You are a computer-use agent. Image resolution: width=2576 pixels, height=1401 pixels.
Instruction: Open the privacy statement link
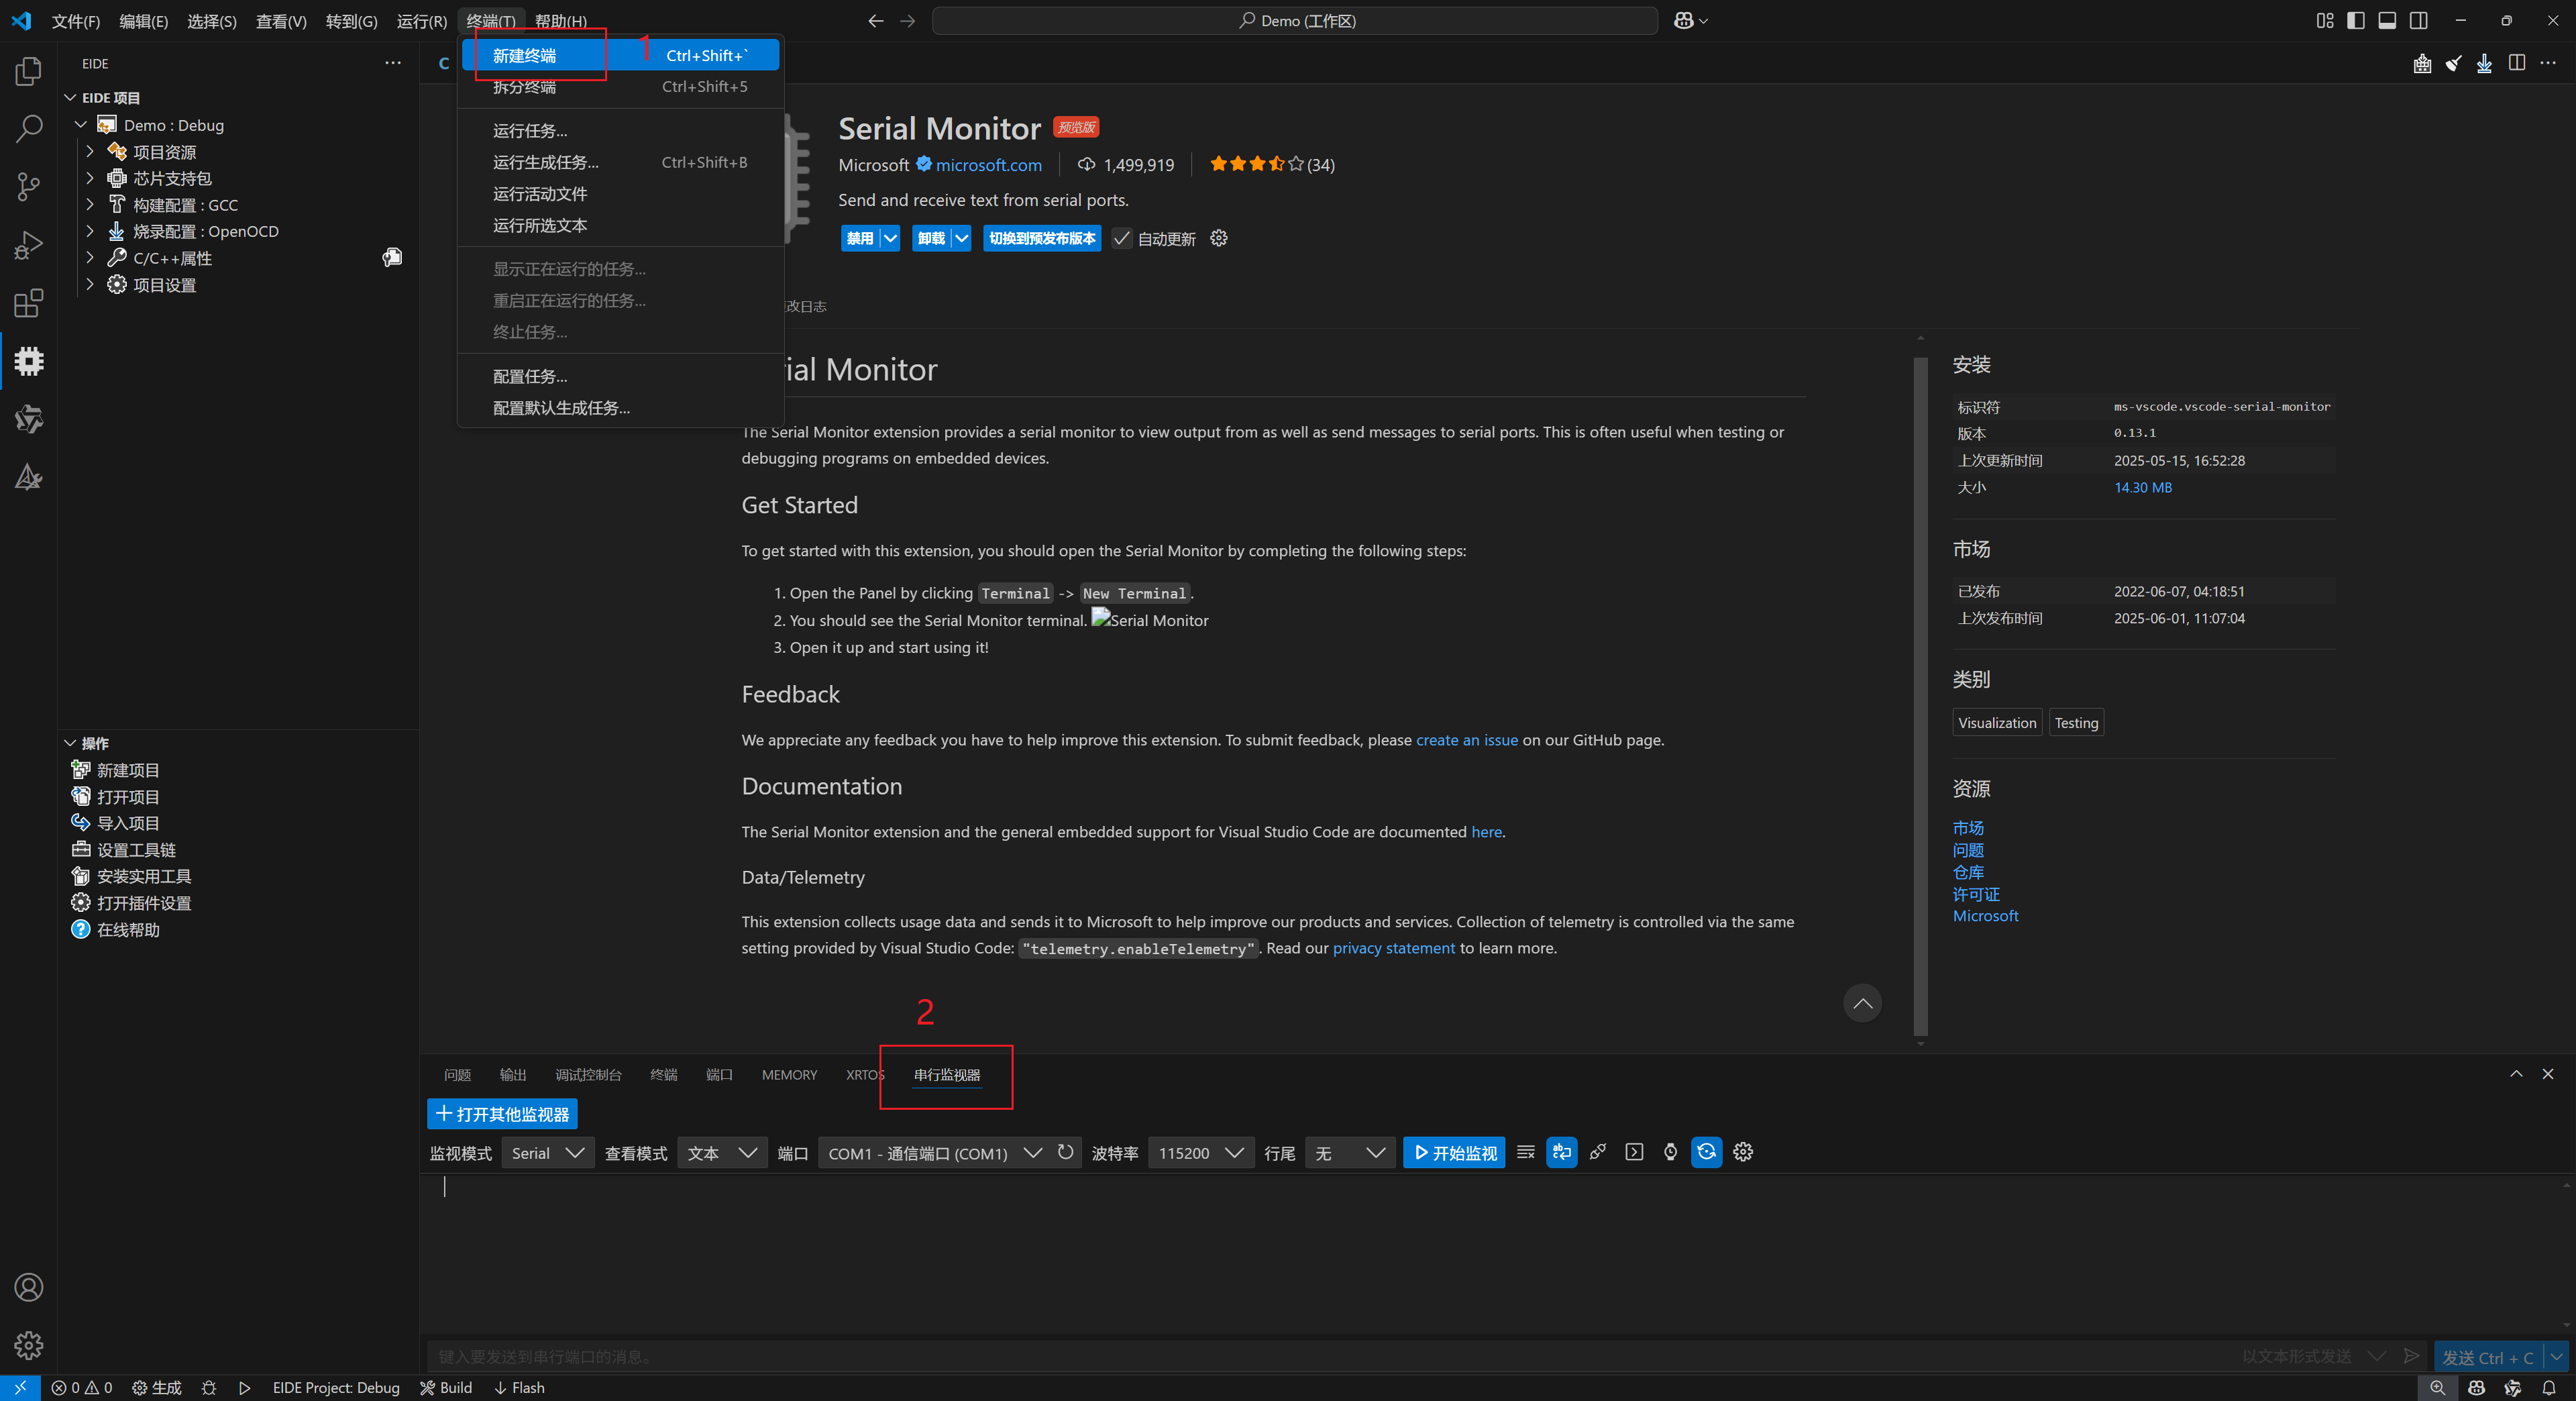coord(1393,948)
